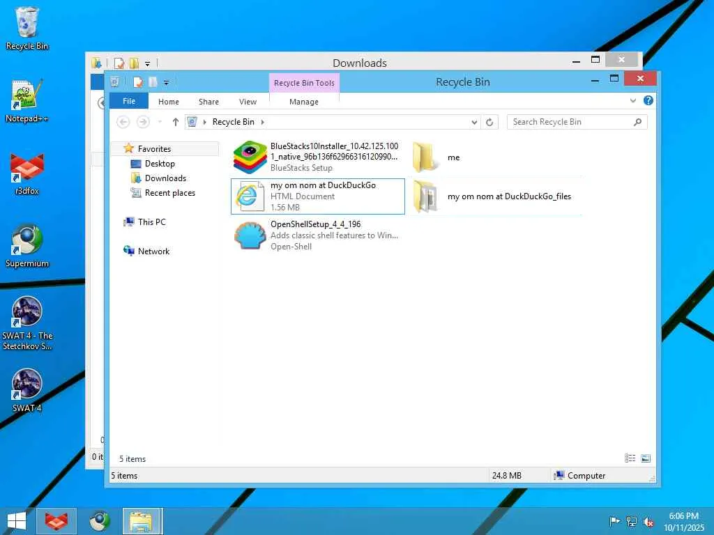Viewport: 714px width, 535px height.
Task: Refresh the Recycle Bin view
Action: [489, 122]
